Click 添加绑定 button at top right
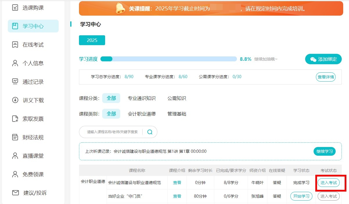 (323, 59)
